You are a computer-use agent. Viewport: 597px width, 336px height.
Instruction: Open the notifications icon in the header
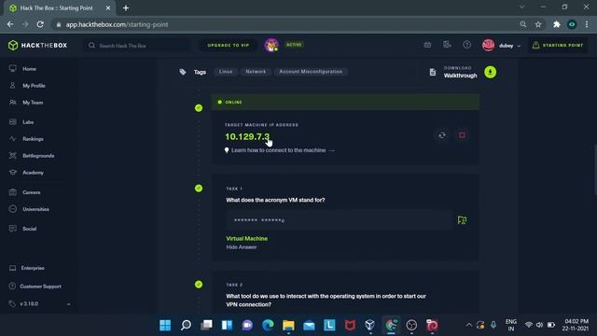(x=447, y=45)
